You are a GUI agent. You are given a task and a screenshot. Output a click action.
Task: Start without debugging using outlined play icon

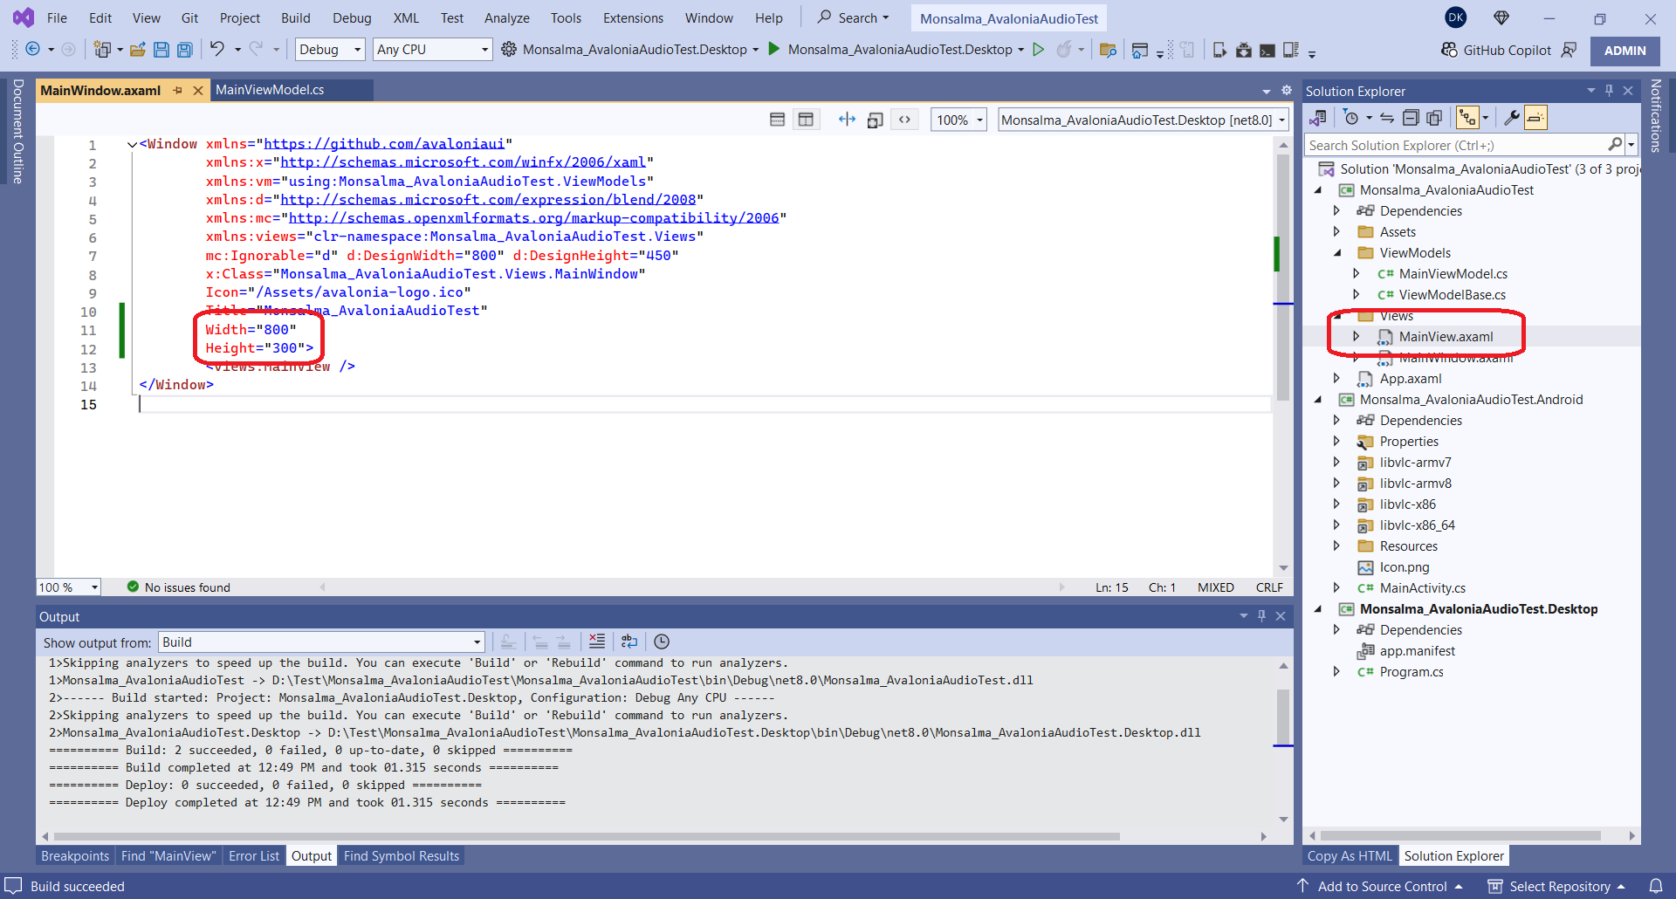click(x=1039, y=50)
